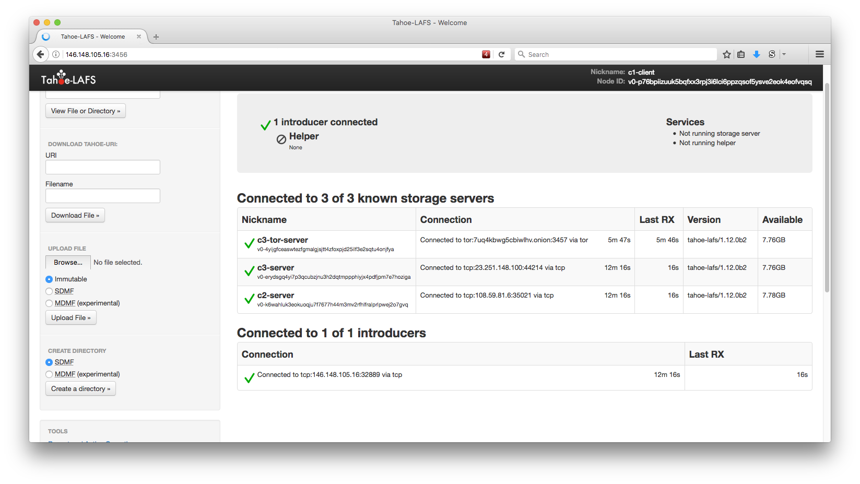Close the Tahoe-LAFS - Welcome tab
860x484 pixels.
tap(139, 37)
